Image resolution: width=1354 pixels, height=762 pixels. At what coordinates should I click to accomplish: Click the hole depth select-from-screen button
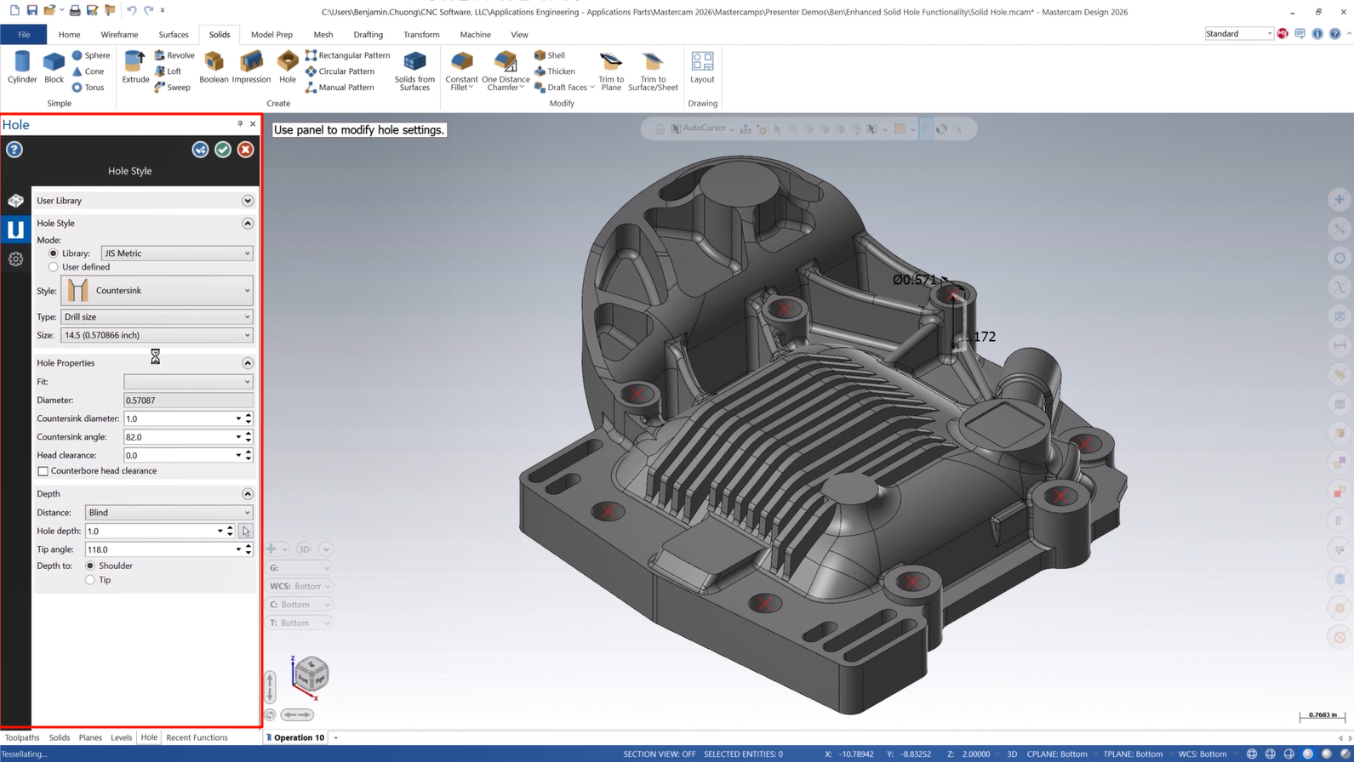pos(245,531)
